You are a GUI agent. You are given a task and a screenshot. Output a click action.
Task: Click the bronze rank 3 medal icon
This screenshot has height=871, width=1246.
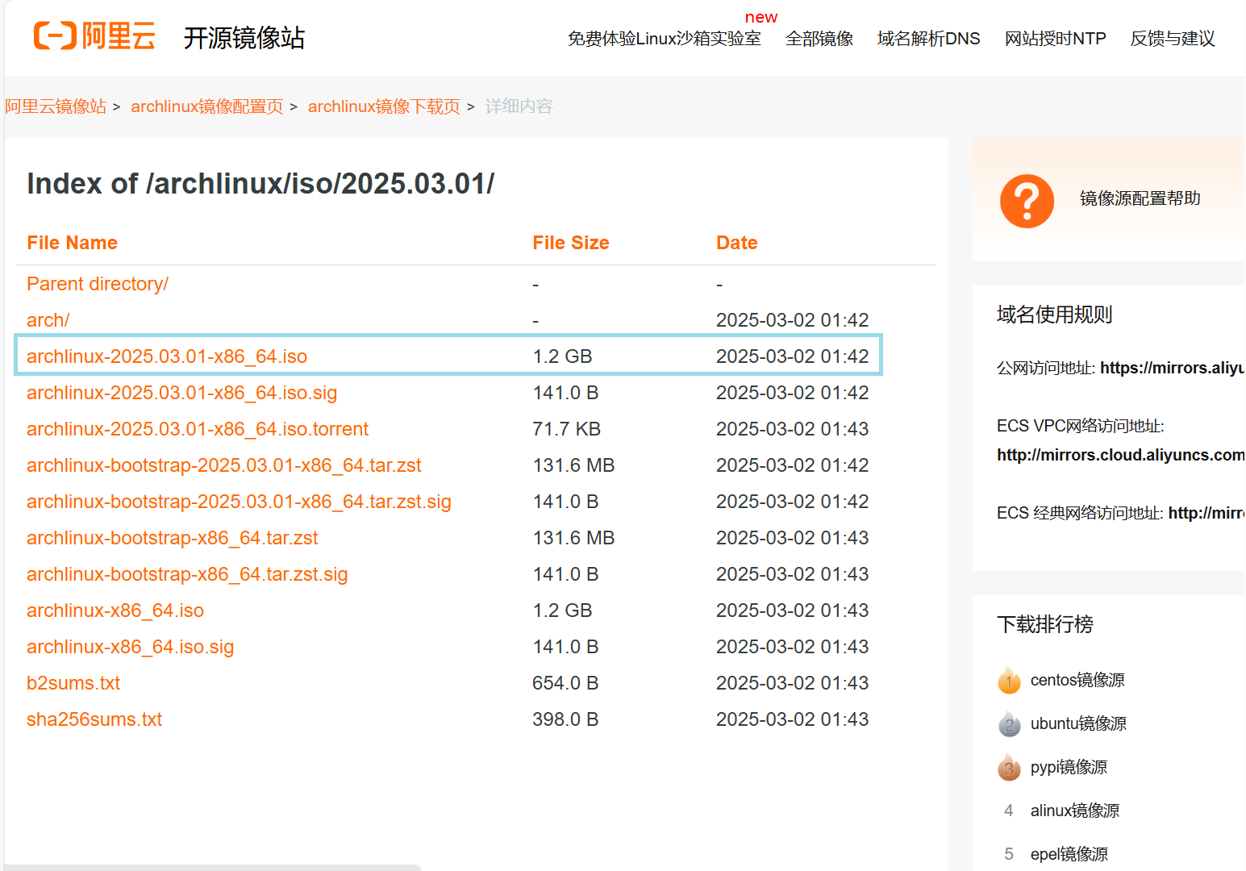tap(1009, 768)
